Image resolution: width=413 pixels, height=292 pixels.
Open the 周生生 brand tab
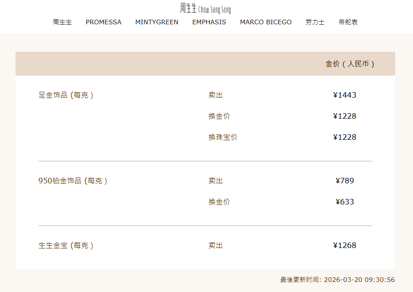point(62,22)
